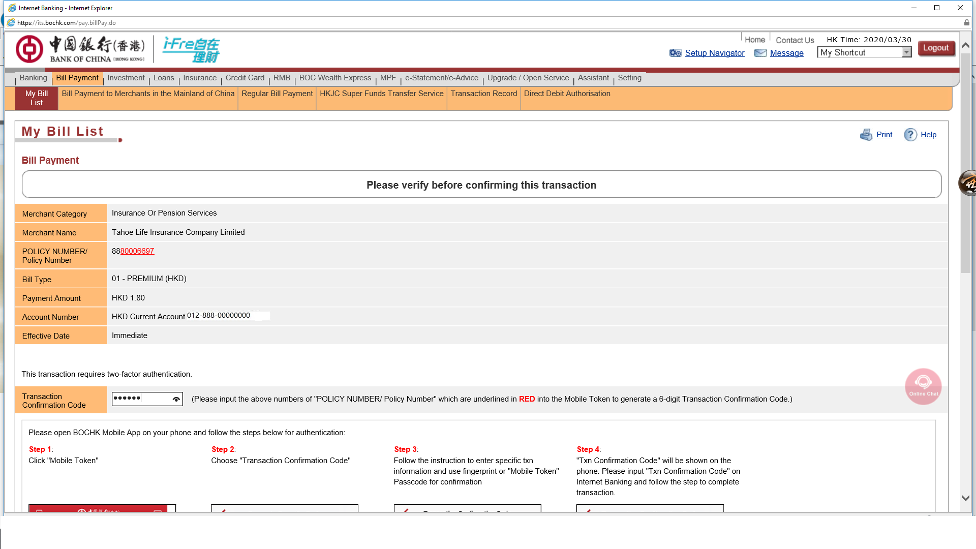Click the vertical scrollbar thumb
976x549 pixels.
pos(966,163)
